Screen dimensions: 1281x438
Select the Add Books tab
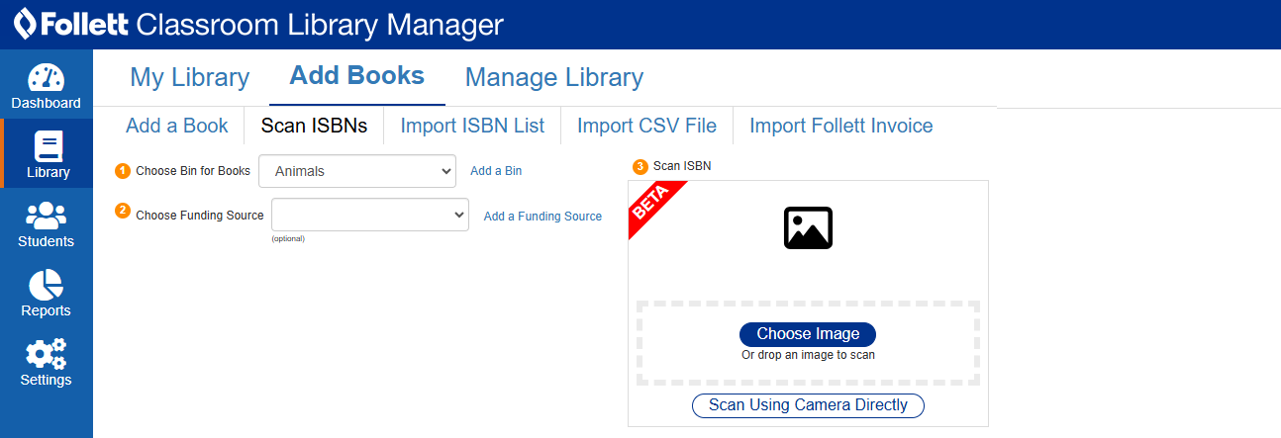[x=356, y=76]
